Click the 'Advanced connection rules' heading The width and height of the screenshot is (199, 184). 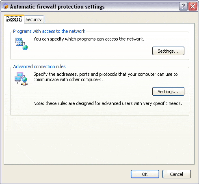[x=39, y=66]
